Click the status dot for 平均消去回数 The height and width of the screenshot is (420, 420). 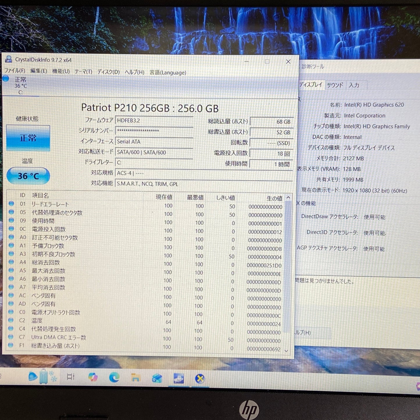pos(11,287)
